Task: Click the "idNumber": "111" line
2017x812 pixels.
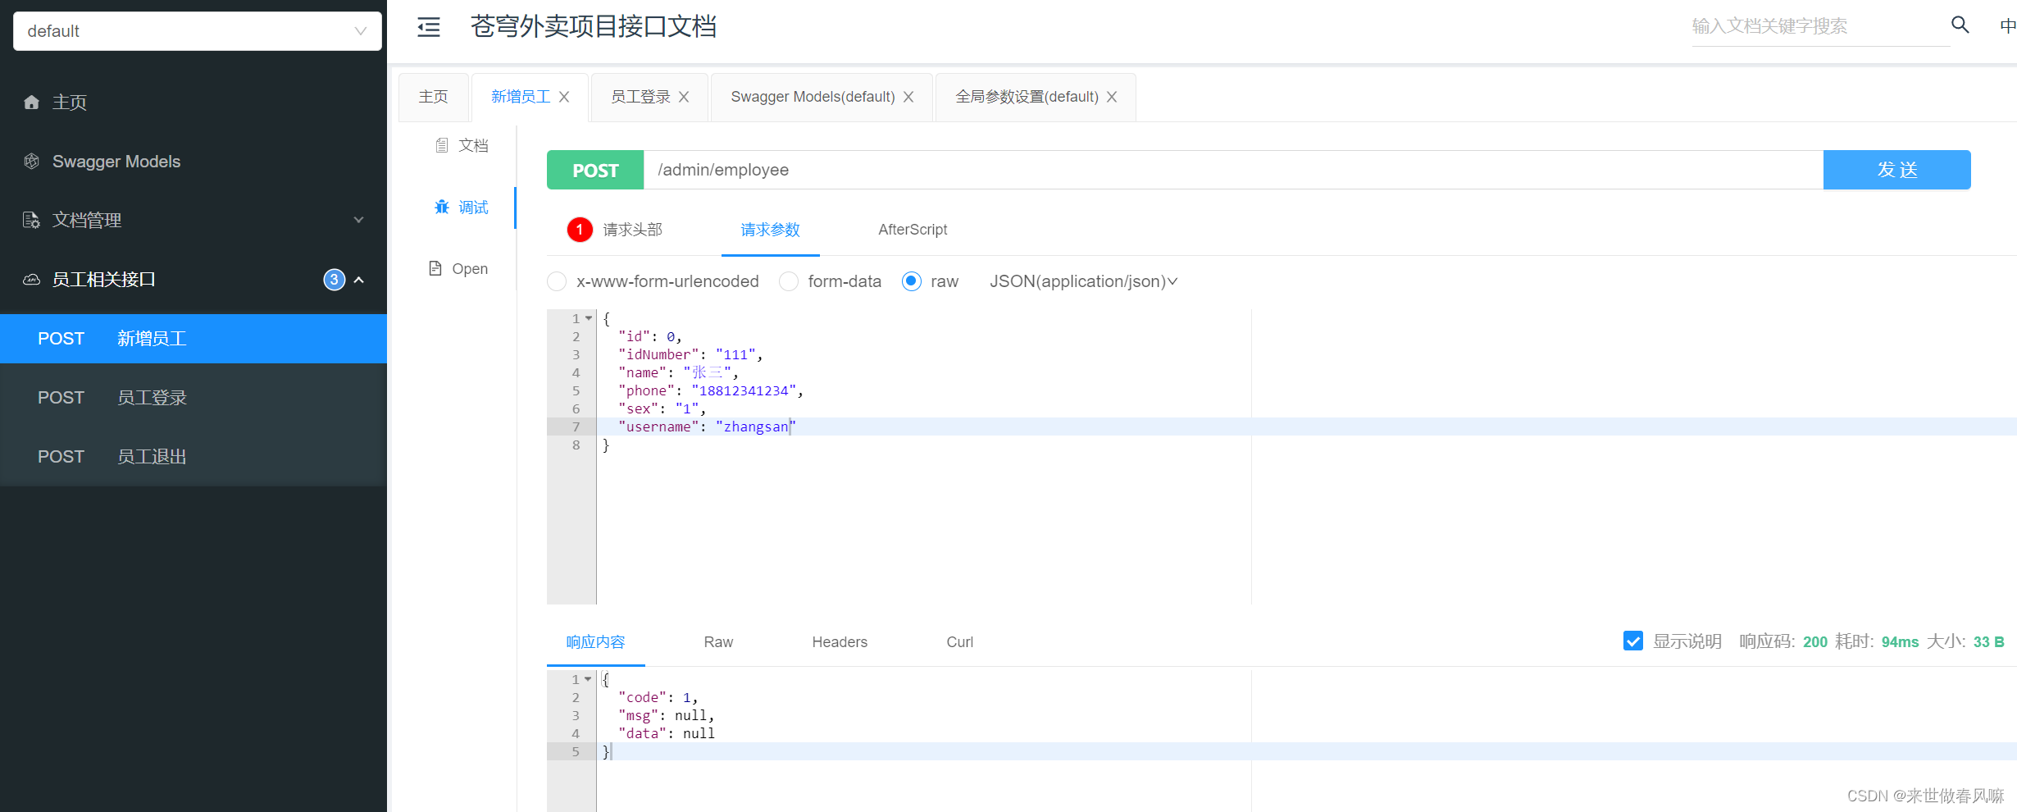Action: 690,354
